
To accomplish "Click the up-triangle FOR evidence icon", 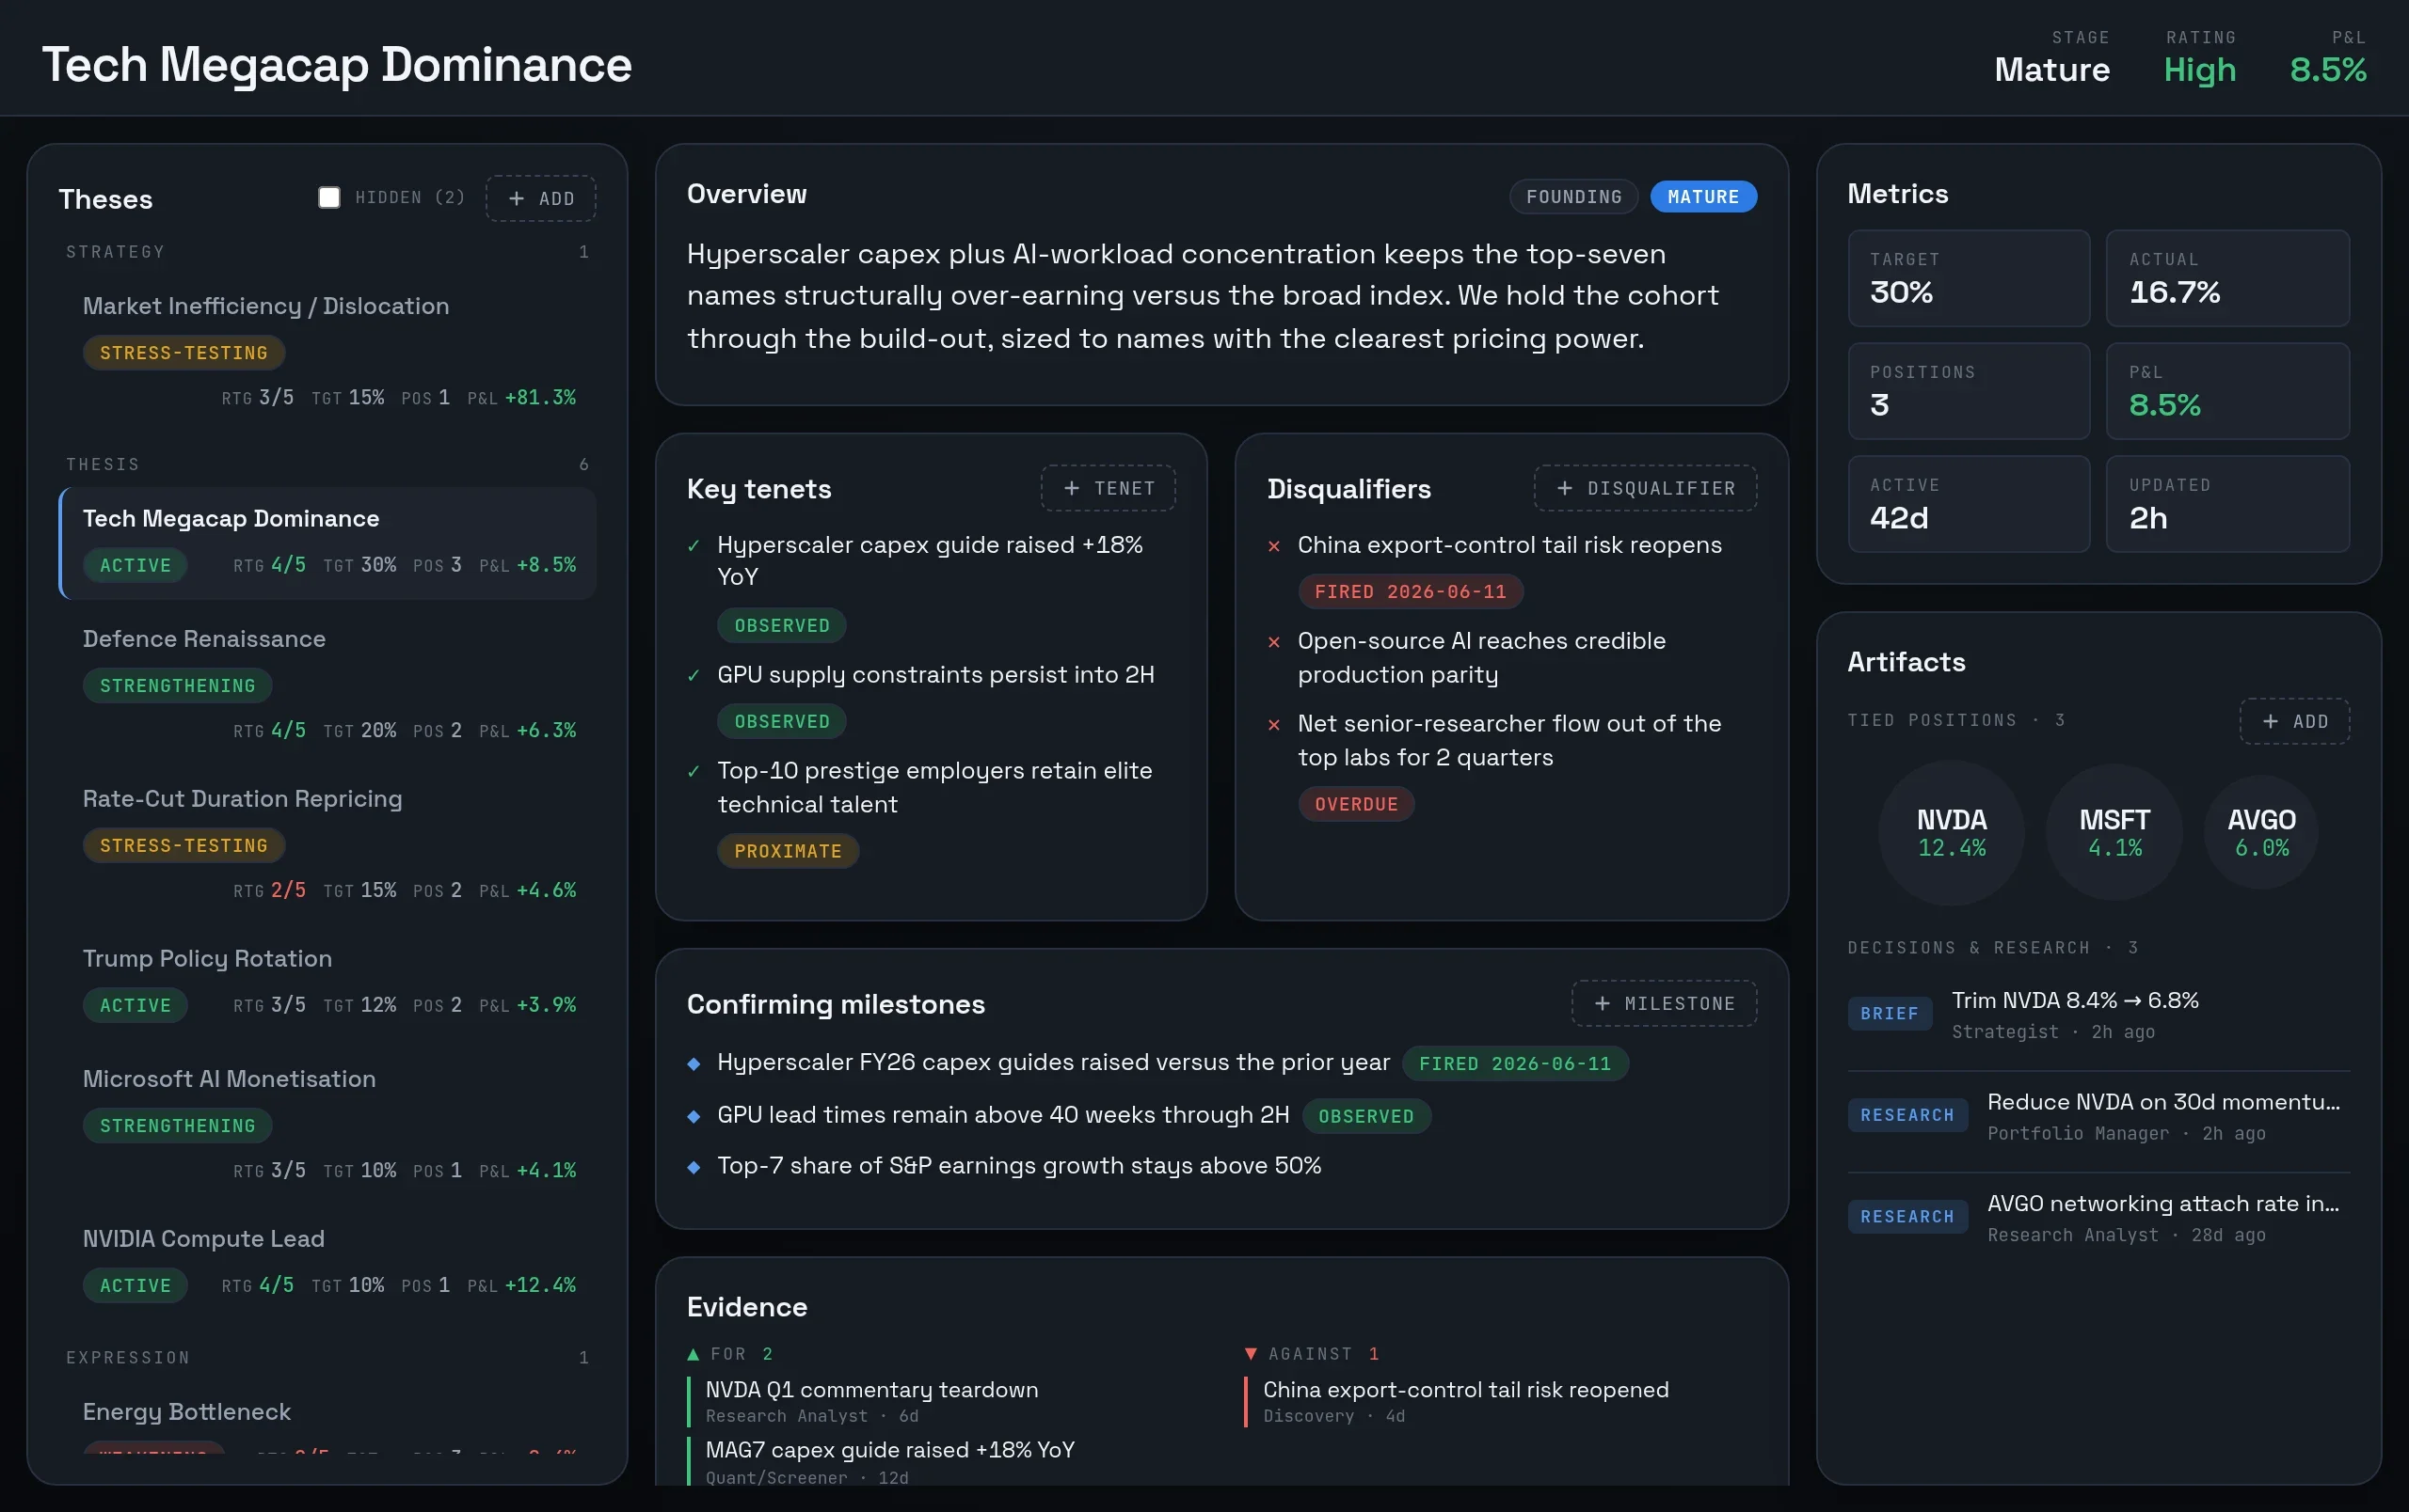I will coord(694,1353).
